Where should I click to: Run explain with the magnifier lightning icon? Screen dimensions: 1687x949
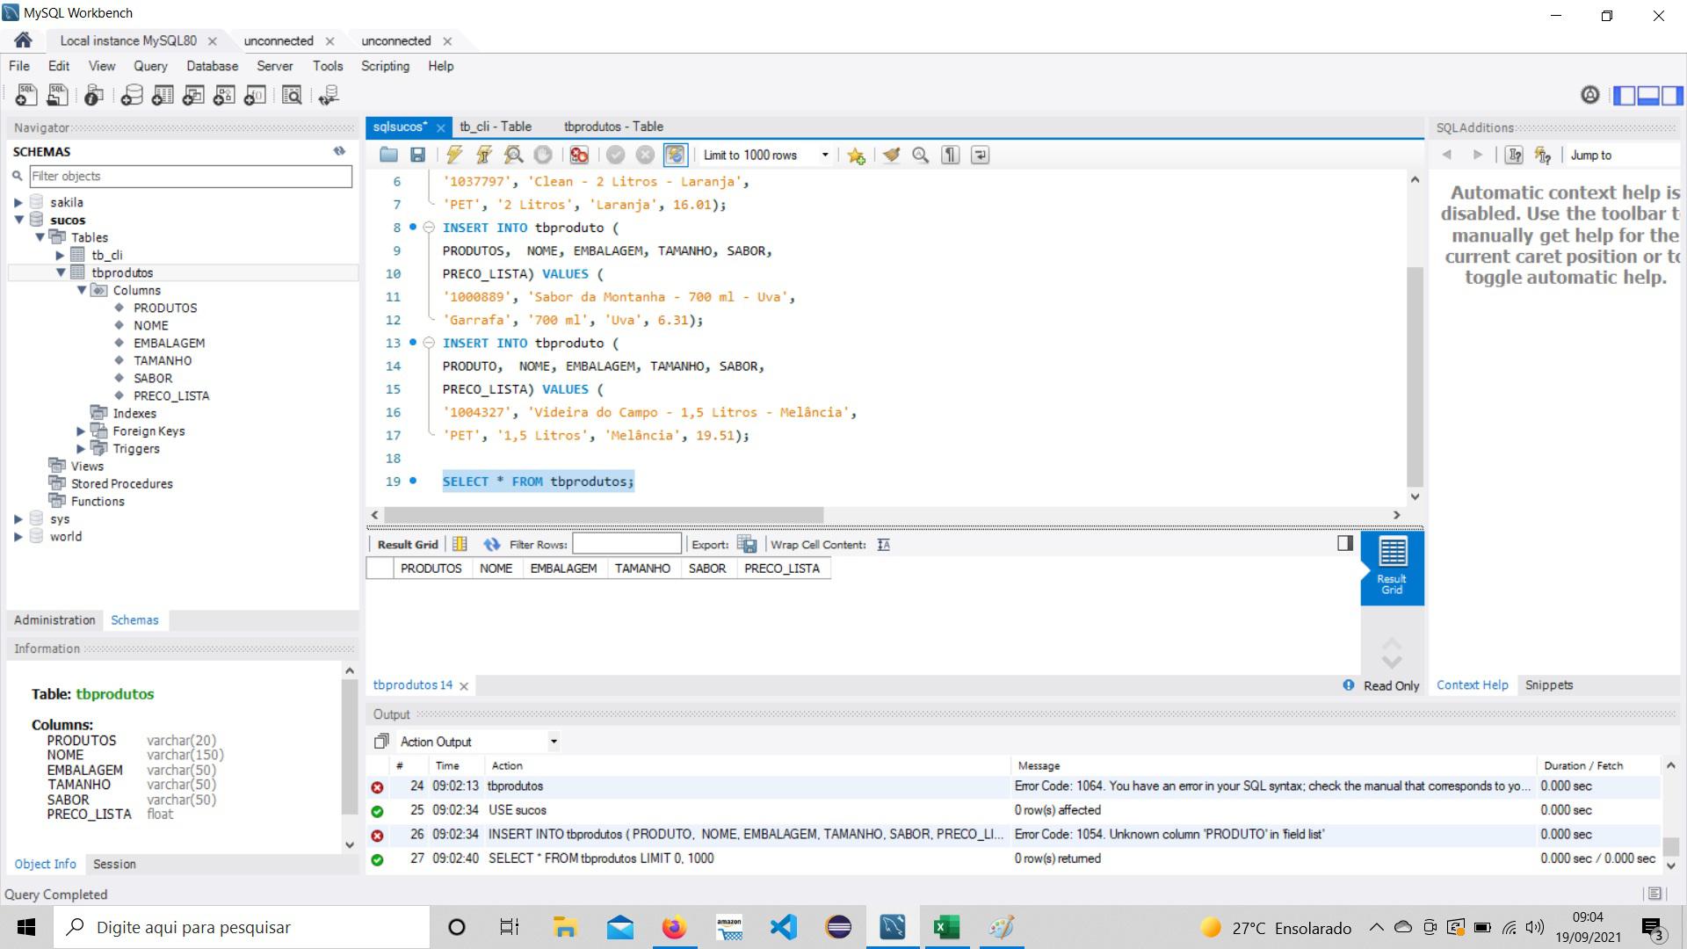pos(513,156)
